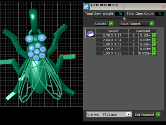Select the 1.95 X 1.86 size cell
This screenshot has height=125, width=166.
[x=112, y=53]
